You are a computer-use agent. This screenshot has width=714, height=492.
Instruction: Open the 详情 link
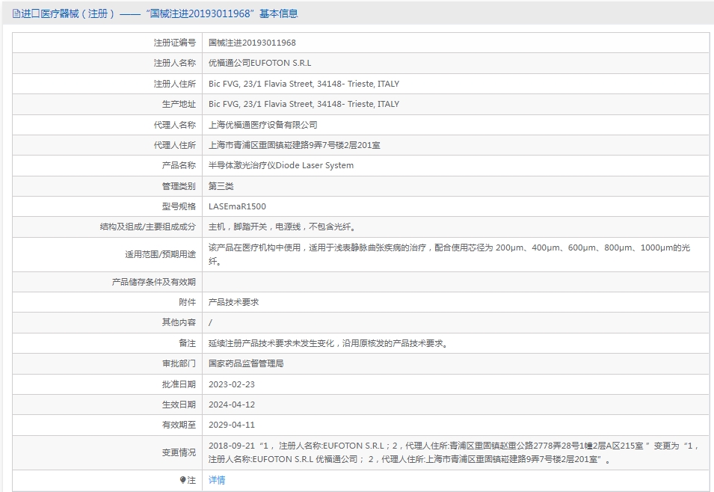click(x=217, y=480)
